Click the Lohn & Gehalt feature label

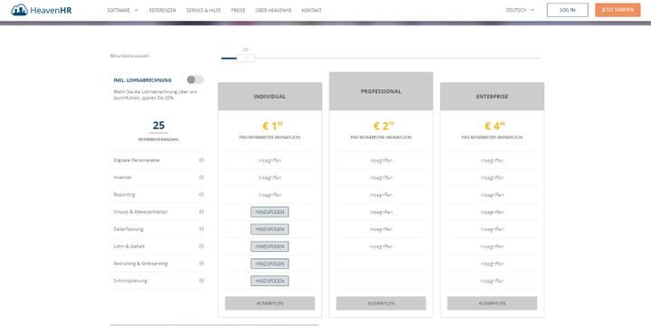[129, 247]
